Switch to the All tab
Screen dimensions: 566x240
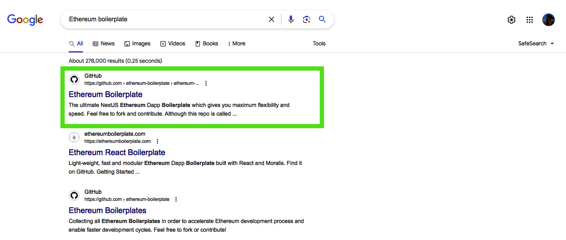point(76,43)
